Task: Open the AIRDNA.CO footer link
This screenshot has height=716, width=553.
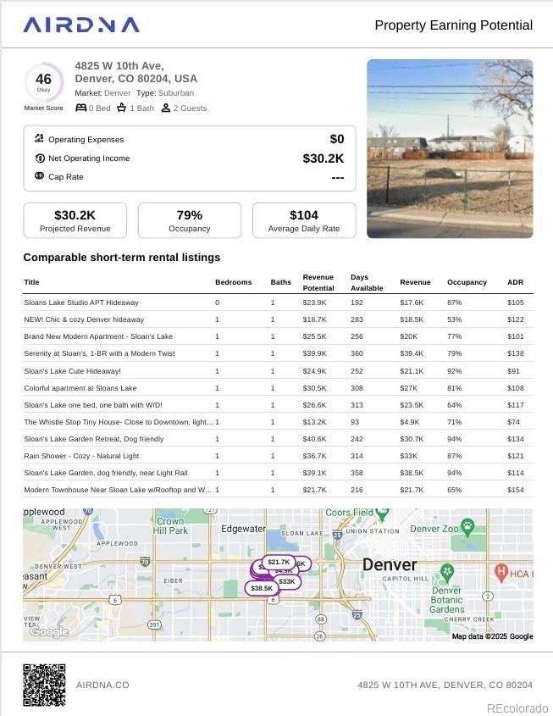Action: (102, 685)
